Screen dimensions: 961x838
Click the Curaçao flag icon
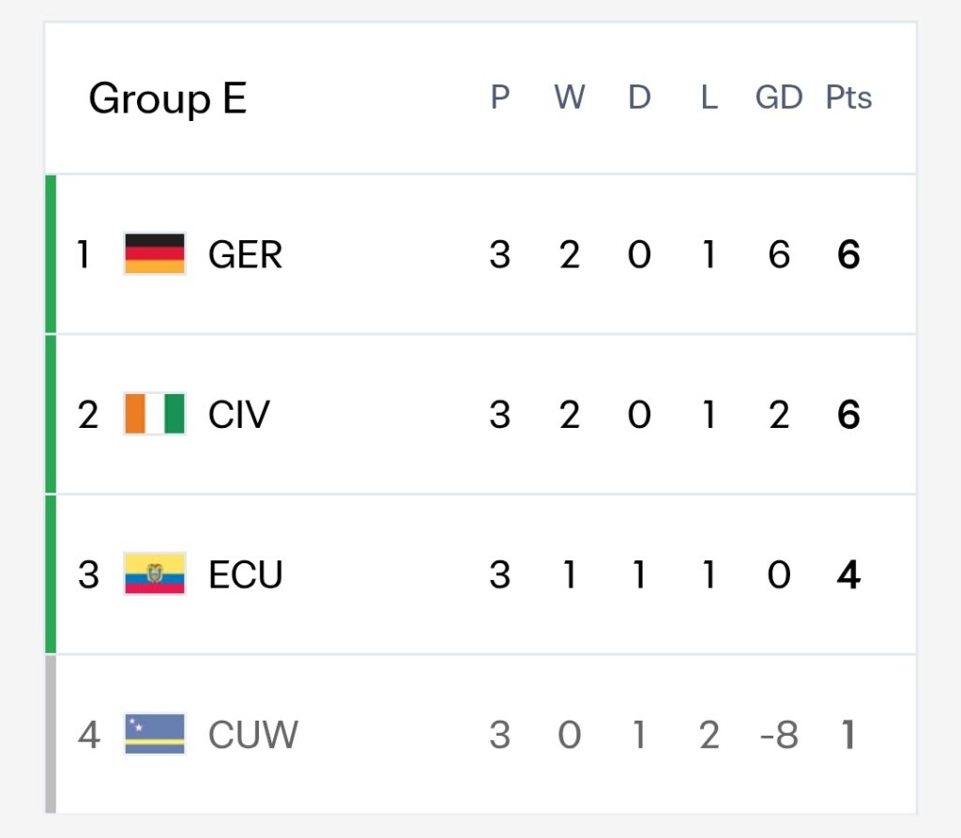[155, 734]
